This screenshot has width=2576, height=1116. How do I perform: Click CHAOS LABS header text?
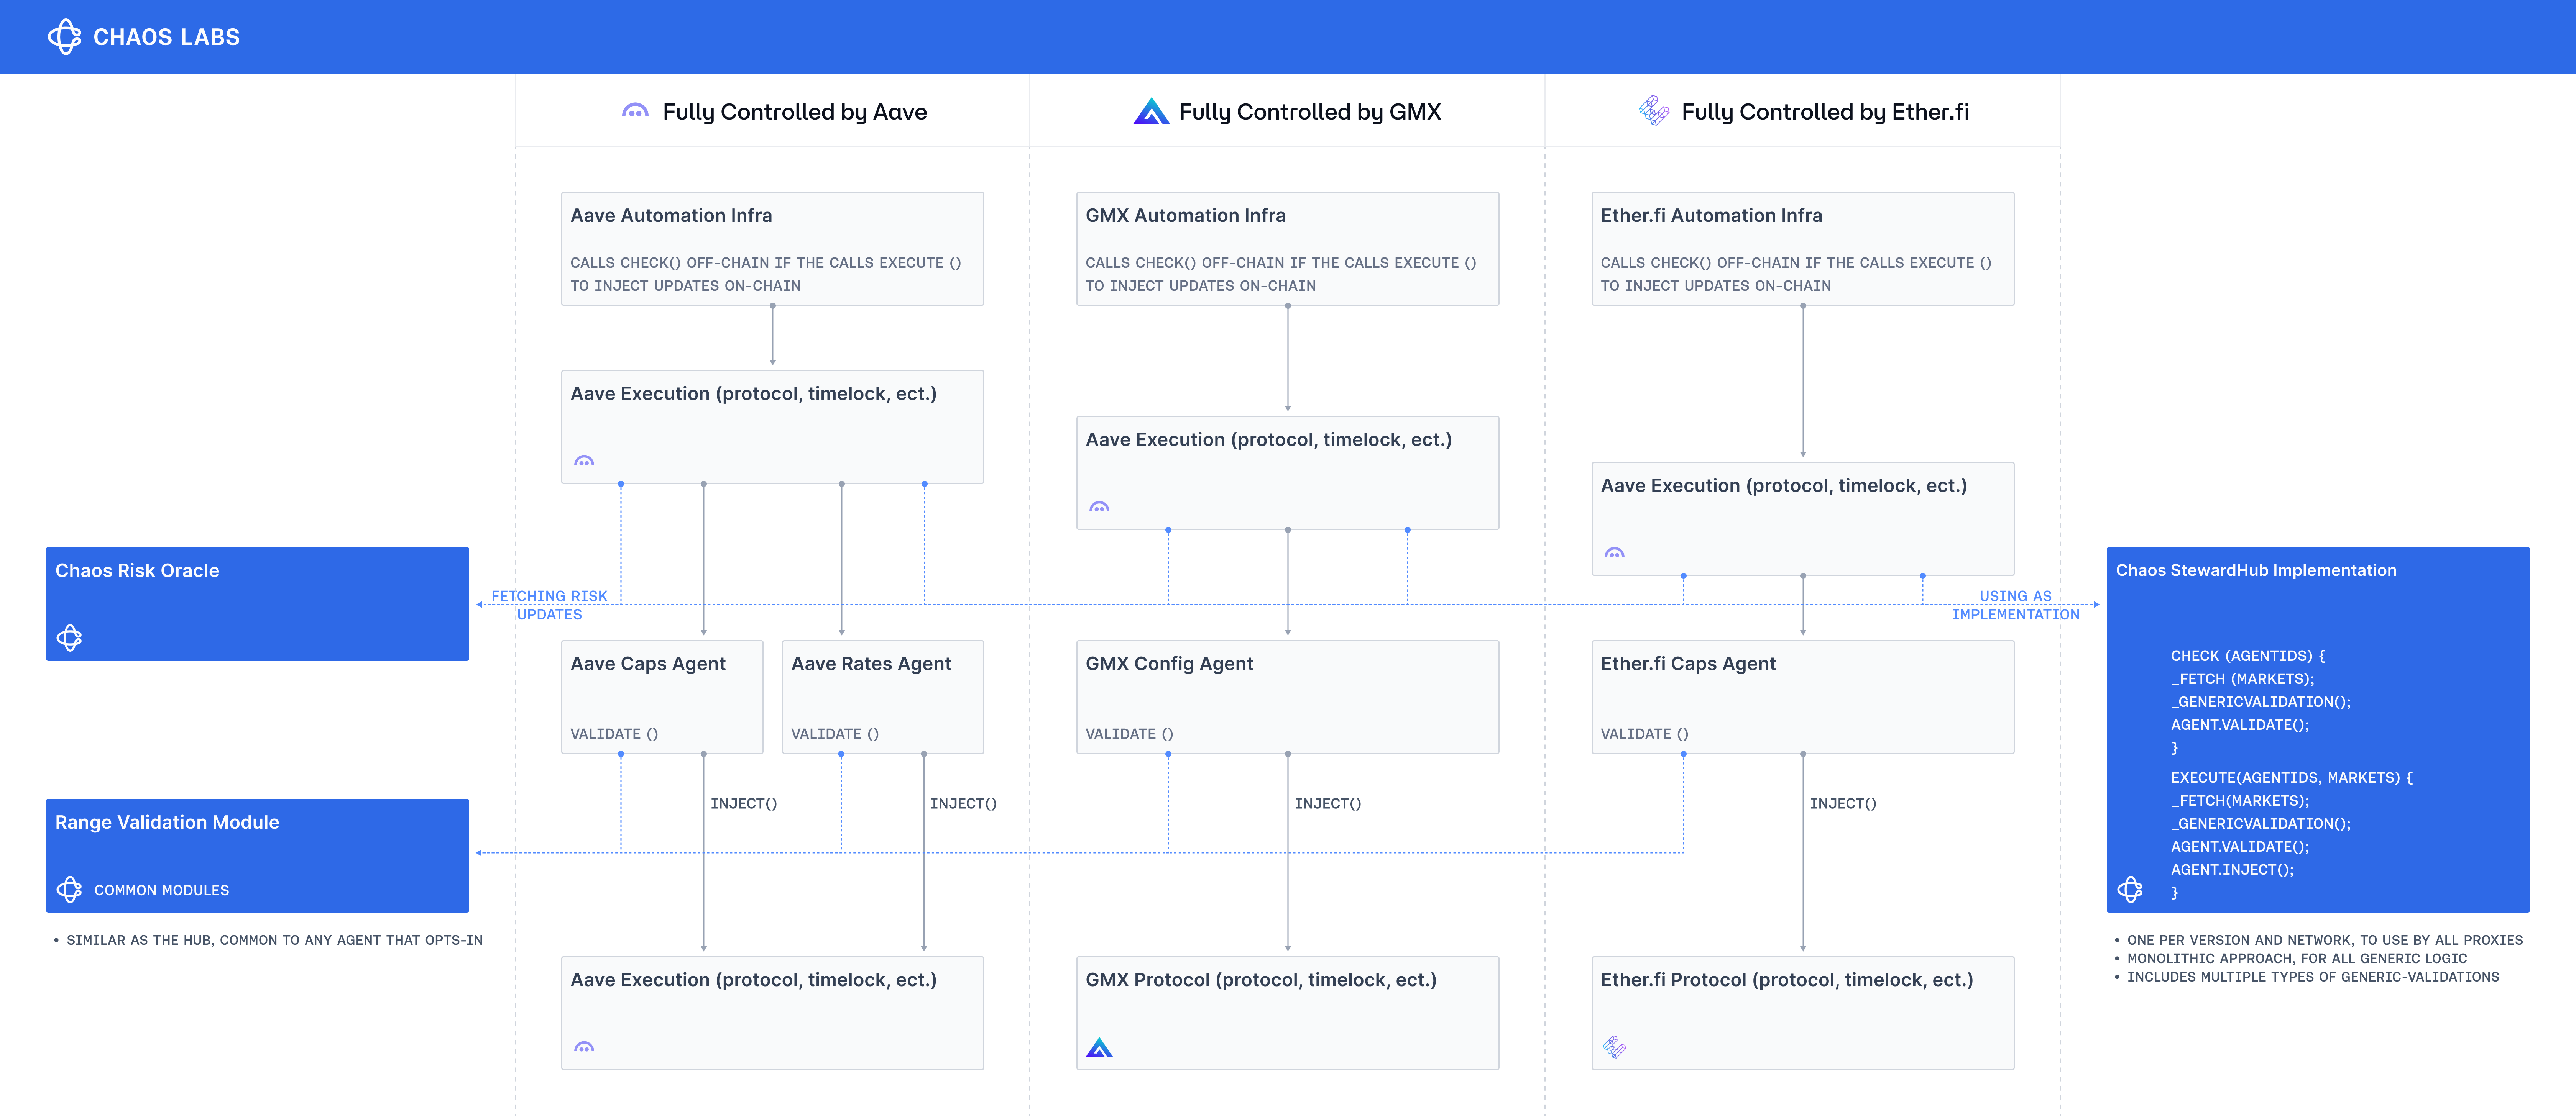pyautogui.click(x=166, y=37)
